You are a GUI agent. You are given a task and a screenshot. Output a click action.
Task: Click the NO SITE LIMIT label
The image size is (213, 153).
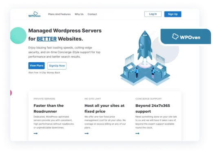point(93,99)
